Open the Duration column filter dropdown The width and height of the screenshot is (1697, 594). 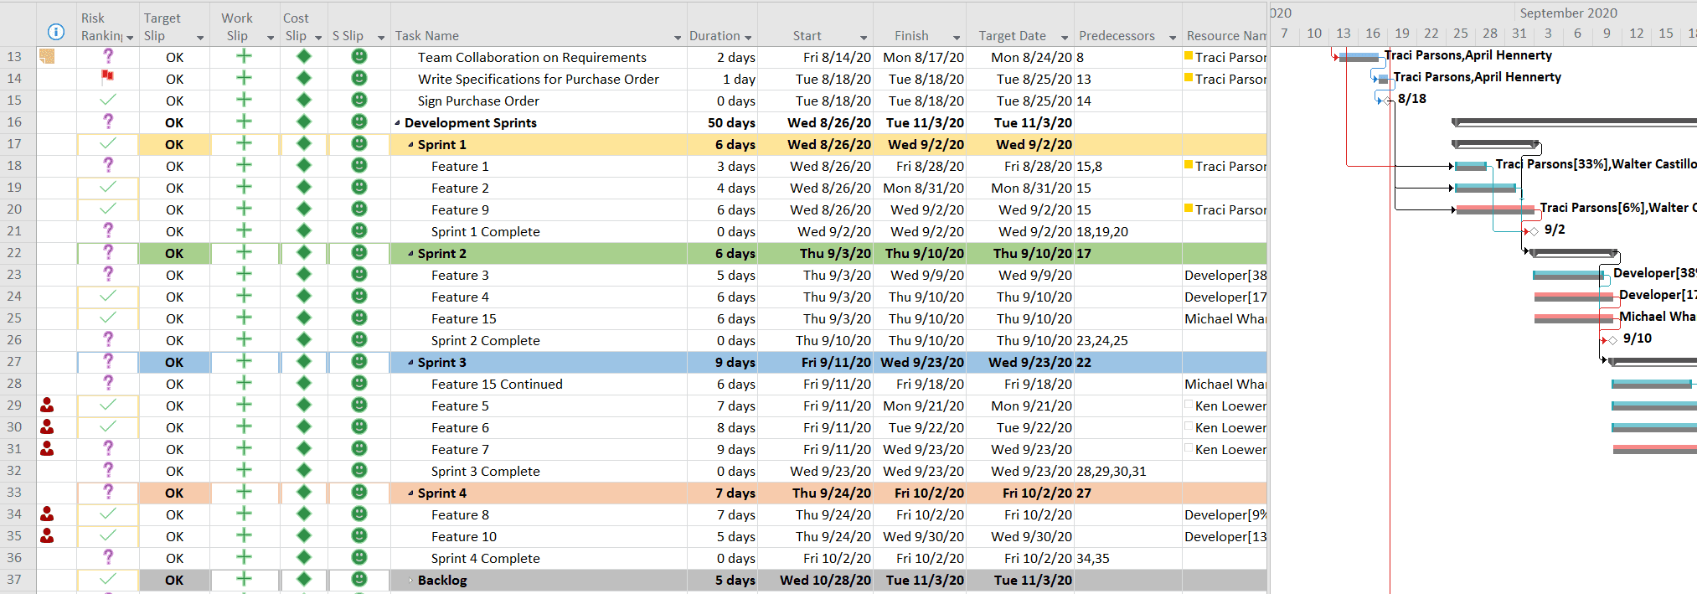point(748,38)
